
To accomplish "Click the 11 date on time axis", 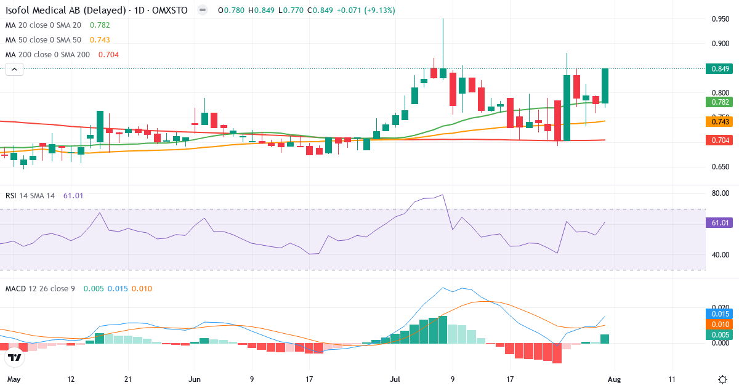I will 672,379.
